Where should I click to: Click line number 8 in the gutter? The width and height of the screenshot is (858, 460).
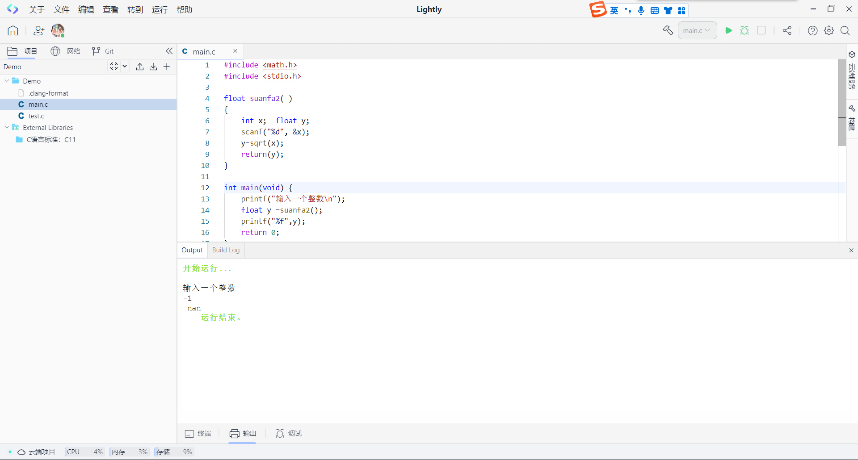[207, 143]
